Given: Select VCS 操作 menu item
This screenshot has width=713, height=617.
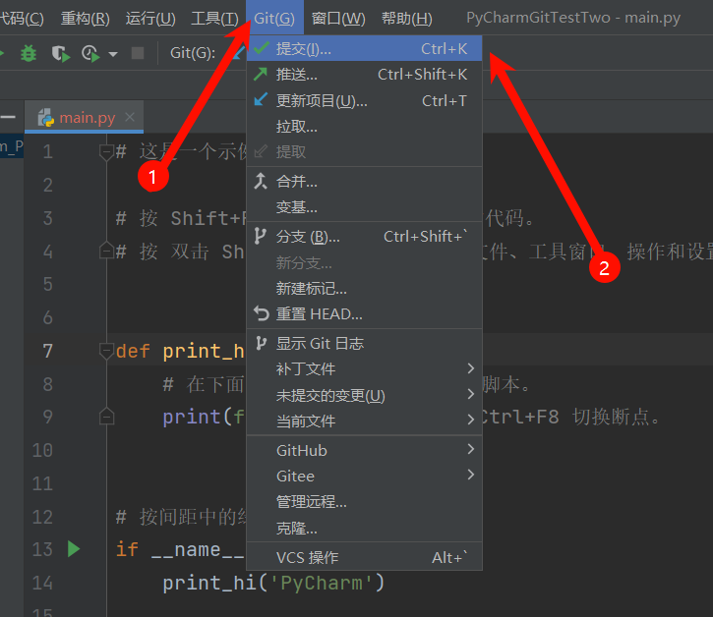Looking at the screenshot, I should click(364, 557).
